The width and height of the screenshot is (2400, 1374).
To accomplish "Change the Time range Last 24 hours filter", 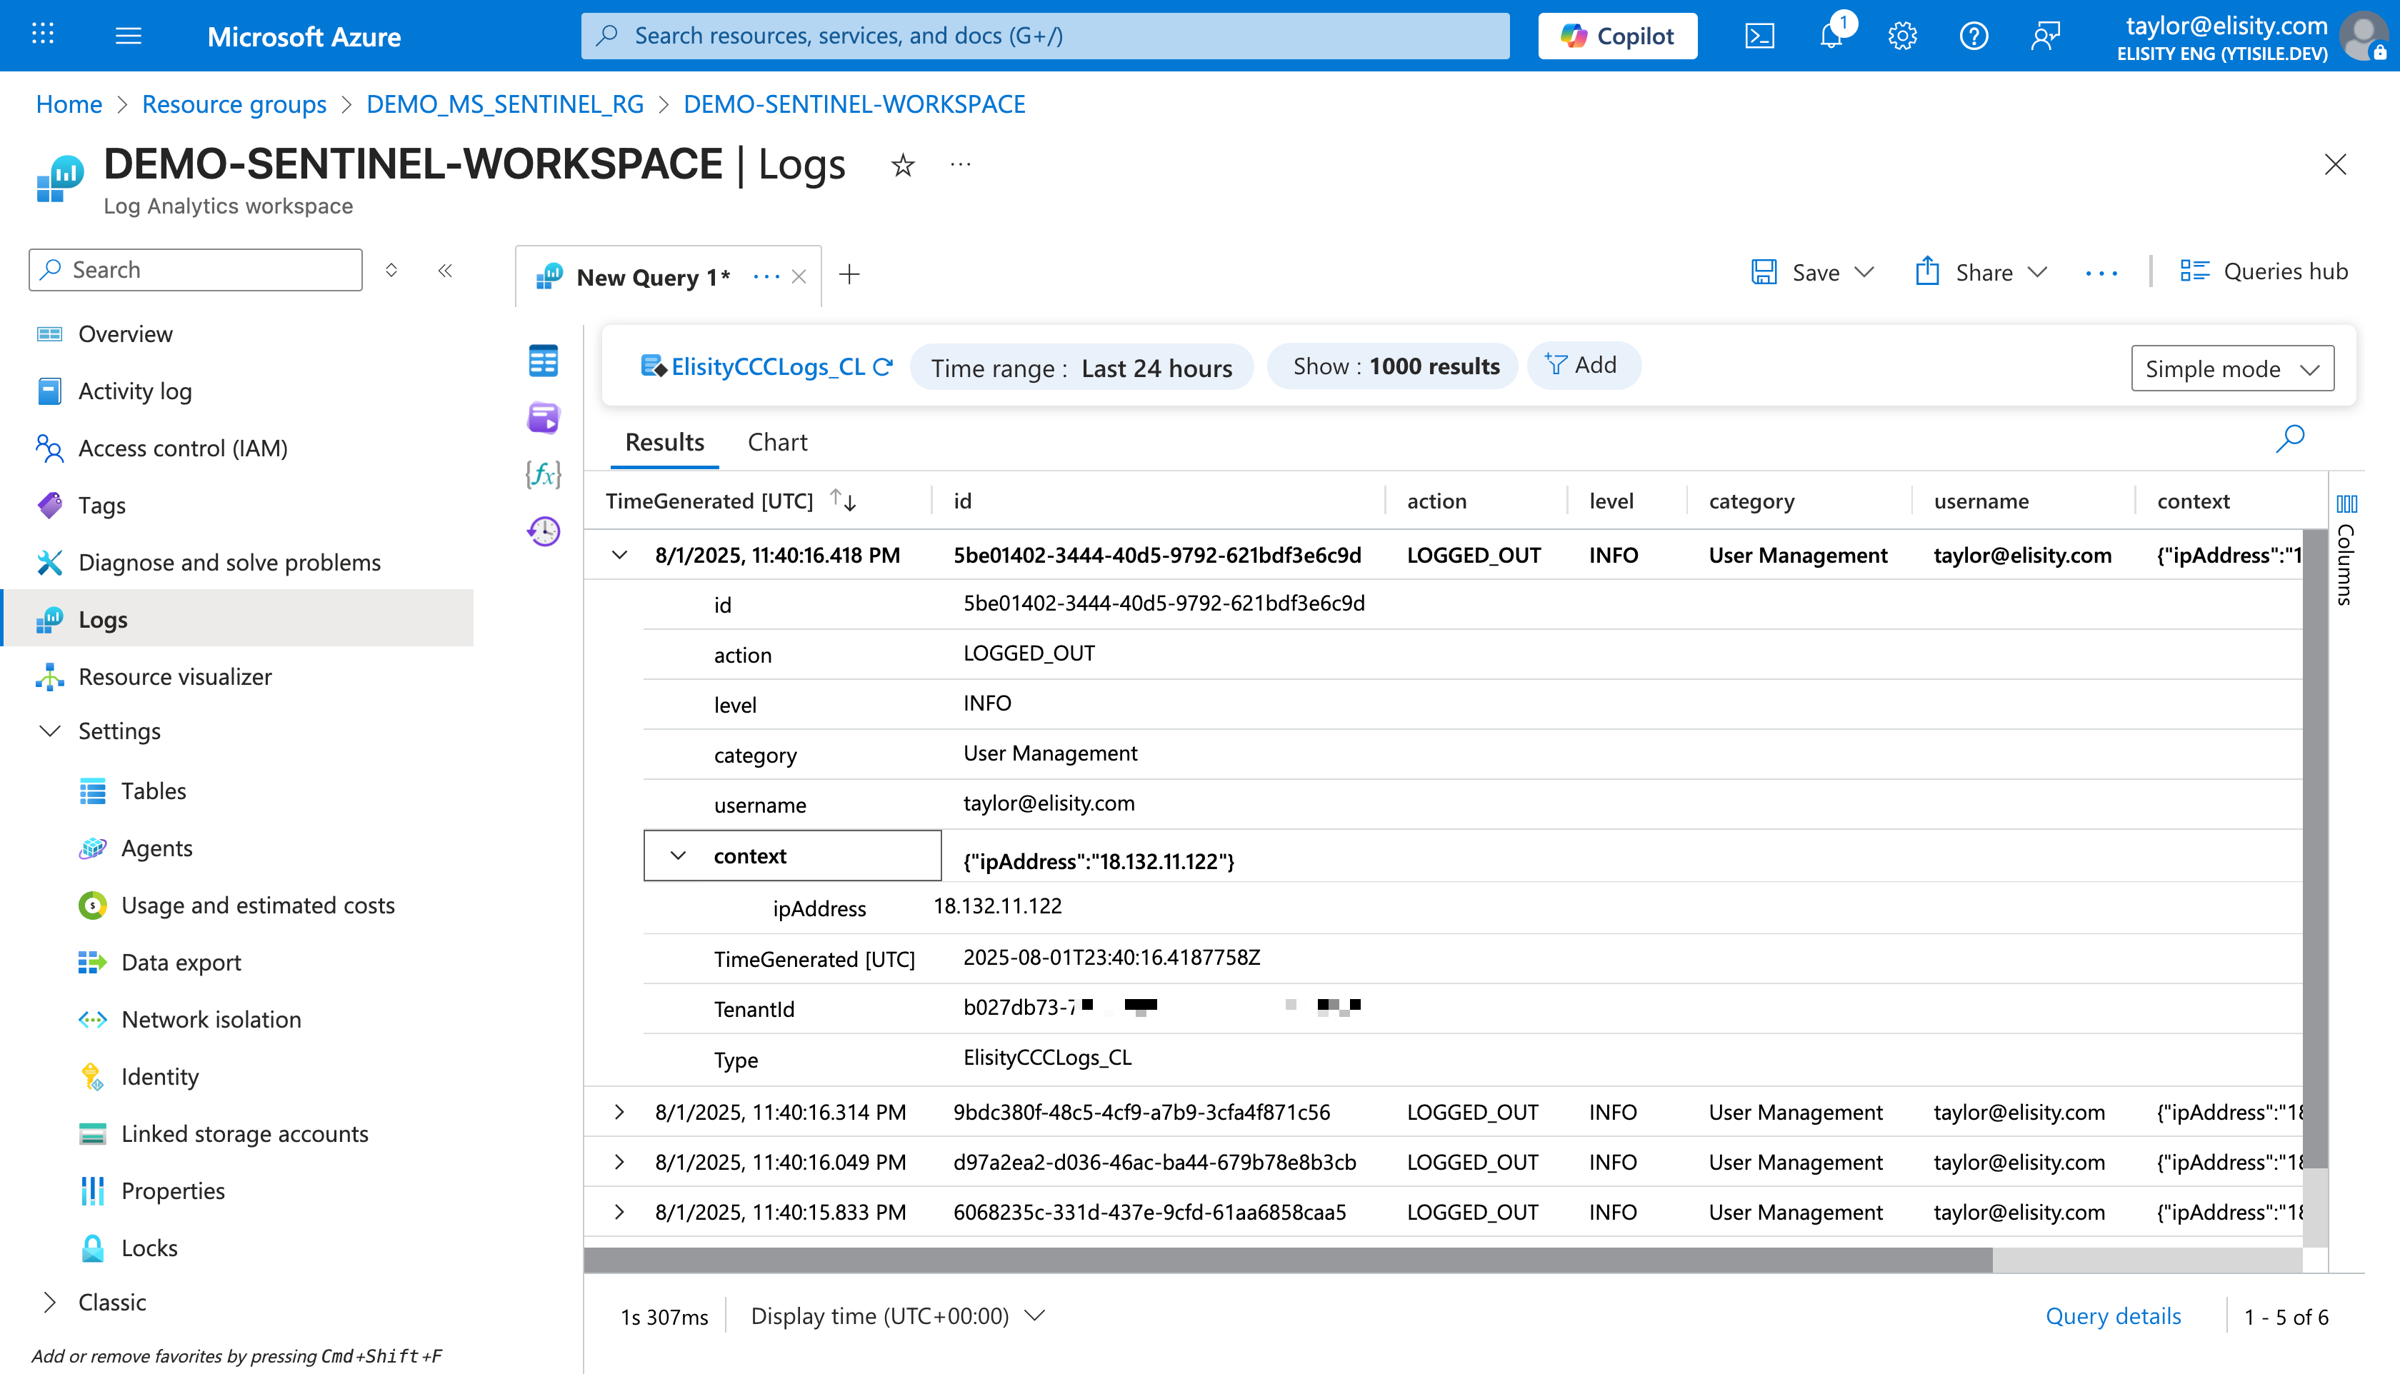I will tap(1081, 367).
